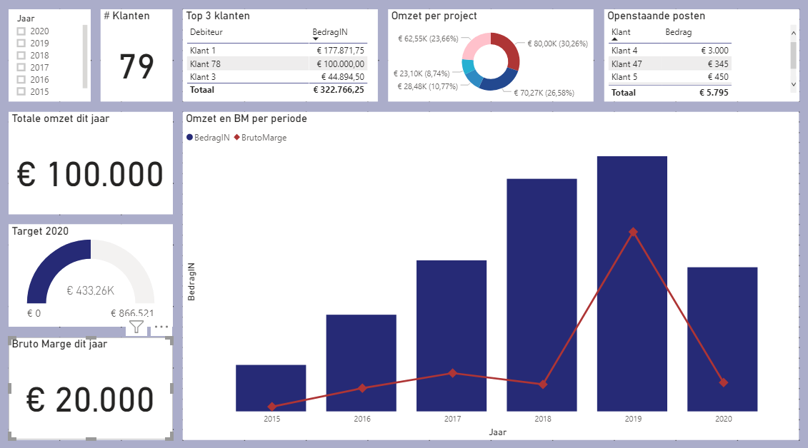Screen dimensions: 808x448
Task: Select Klant 47 in Openstaande posten
Action: pyautogui.click(x=670, y=63)
